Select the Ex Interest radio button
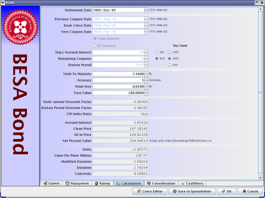 [95, 46]
